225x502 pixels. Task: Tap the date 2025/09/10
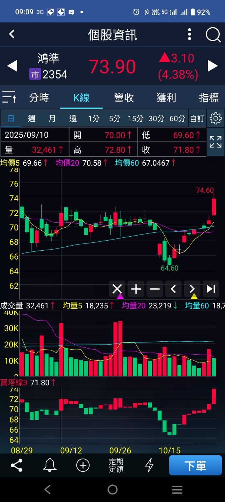coord(27,135)
